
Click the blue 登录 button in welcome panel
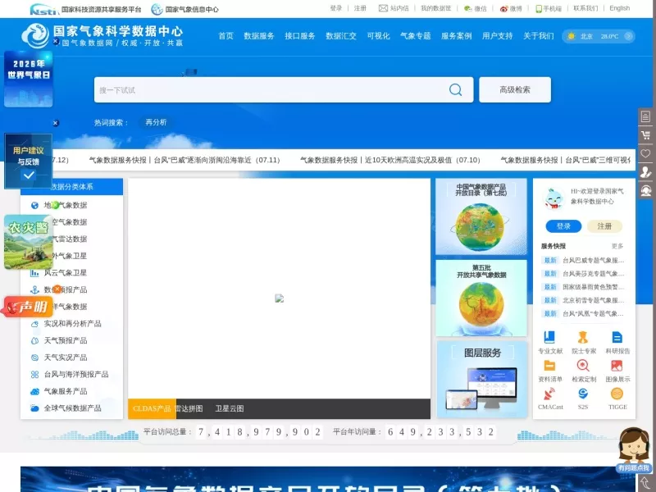coord(563,226)
